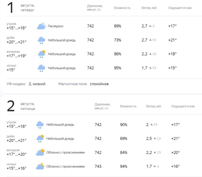This screenshot has width=202, height=177.
Task: Click the moon-and-cloud icon for August 2 night
Action: click(x=40, y=166)
